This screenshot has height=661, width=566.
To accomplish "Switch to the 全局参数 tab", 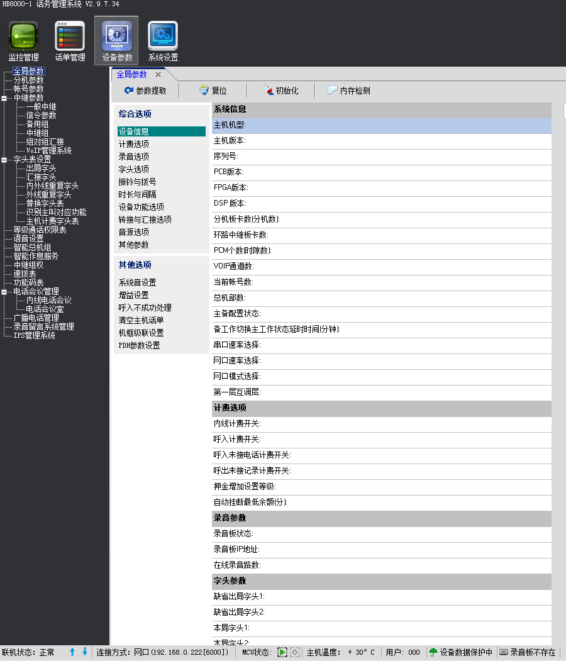I will point(132,74).
